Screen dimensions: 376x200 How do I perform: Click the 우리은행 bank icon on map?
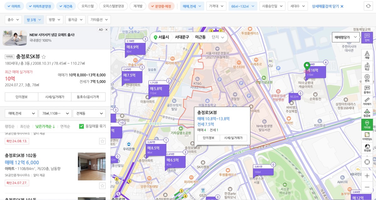pyautogui.click(x=129, y=144)
